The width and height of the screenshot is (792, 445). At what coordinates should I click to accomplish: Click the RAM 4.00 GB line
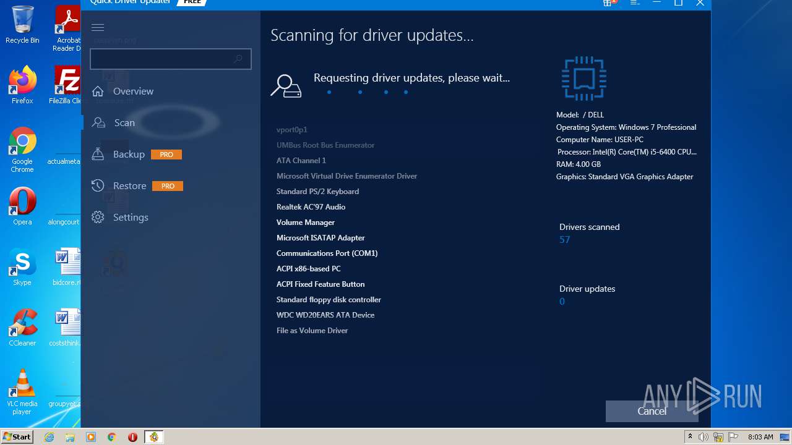(579, 164)
